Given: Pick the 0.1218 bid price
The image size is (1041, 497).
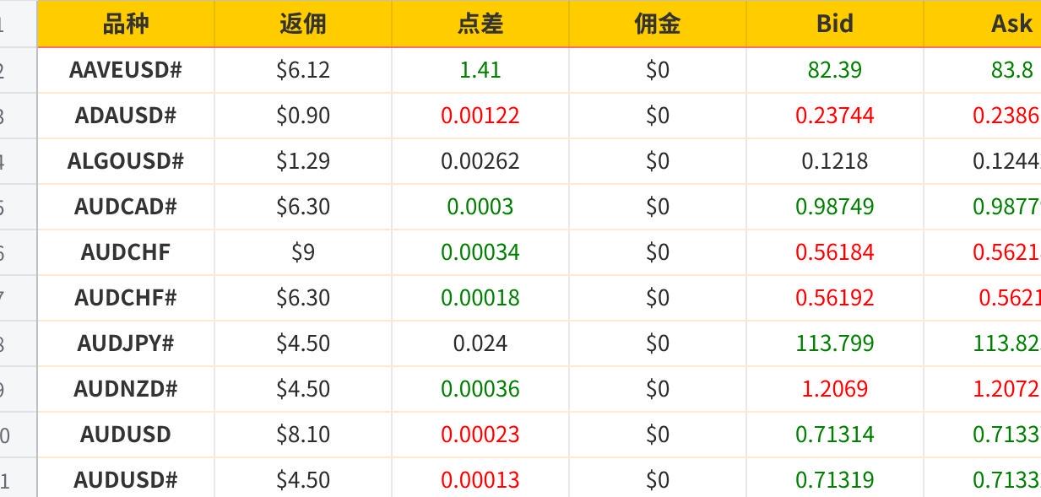Looking at the screenshot, I should [x=835, y=161].
